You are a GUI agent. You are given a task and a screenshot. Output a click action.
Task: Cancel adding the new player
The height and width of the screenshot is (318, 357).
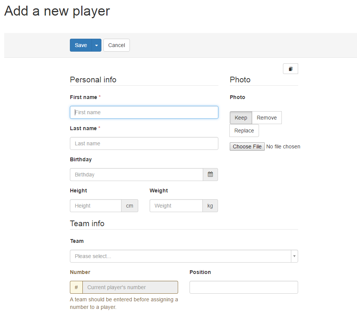click(117, 45)
